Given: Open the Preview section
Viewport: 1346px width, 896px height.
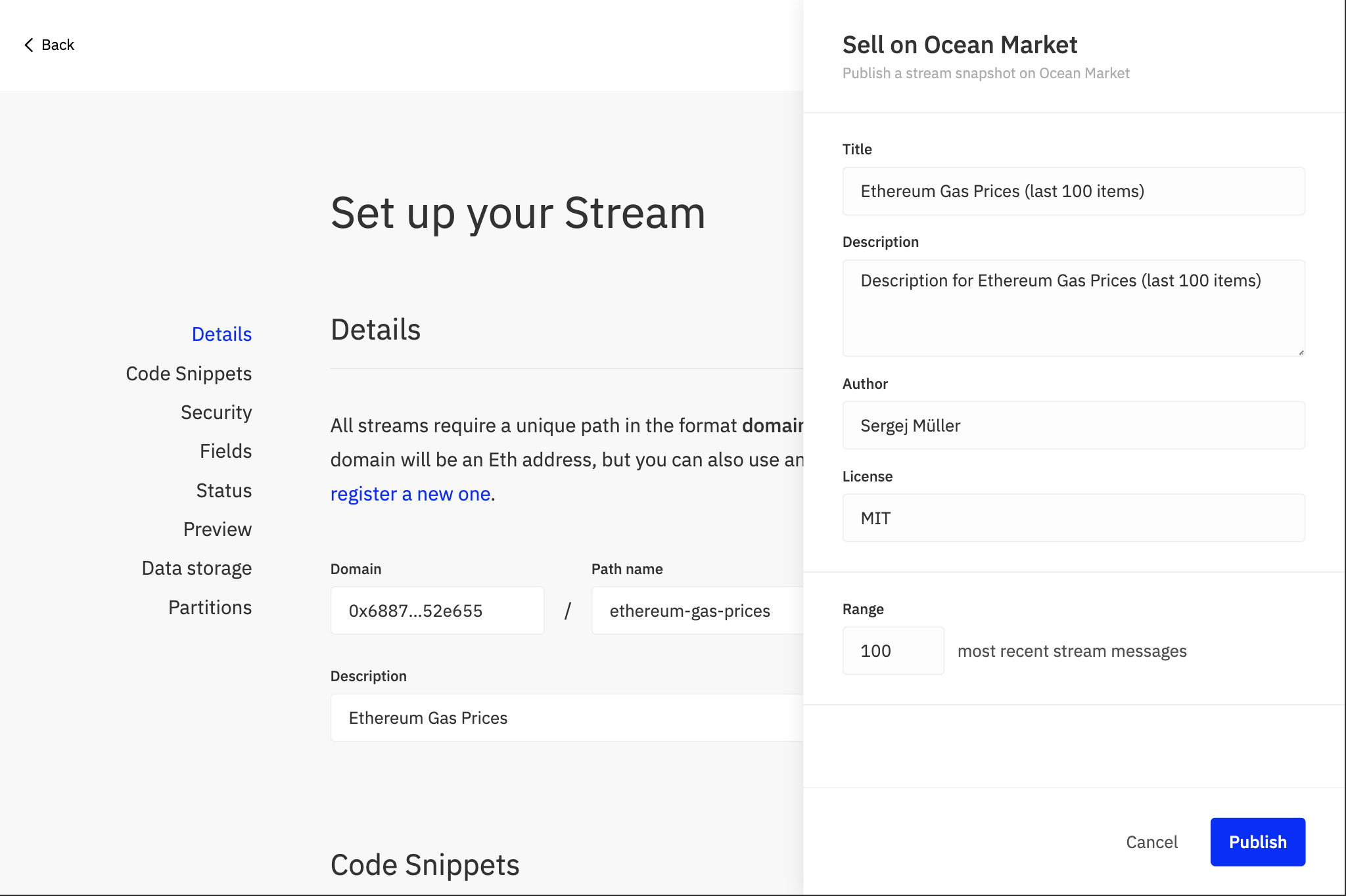Looking at the screenshot, I should (217, 529).
